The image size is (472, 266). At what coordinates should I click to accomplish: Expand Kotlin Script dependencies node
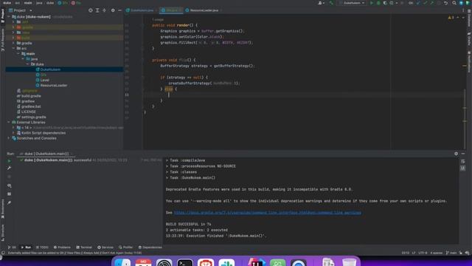point(13,133)
